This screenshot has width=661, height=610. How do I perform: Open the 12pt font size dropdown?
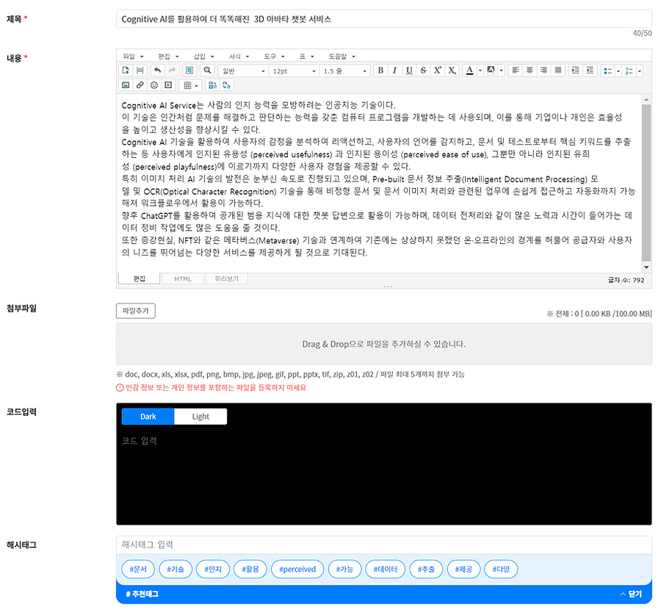coord(295,71)
